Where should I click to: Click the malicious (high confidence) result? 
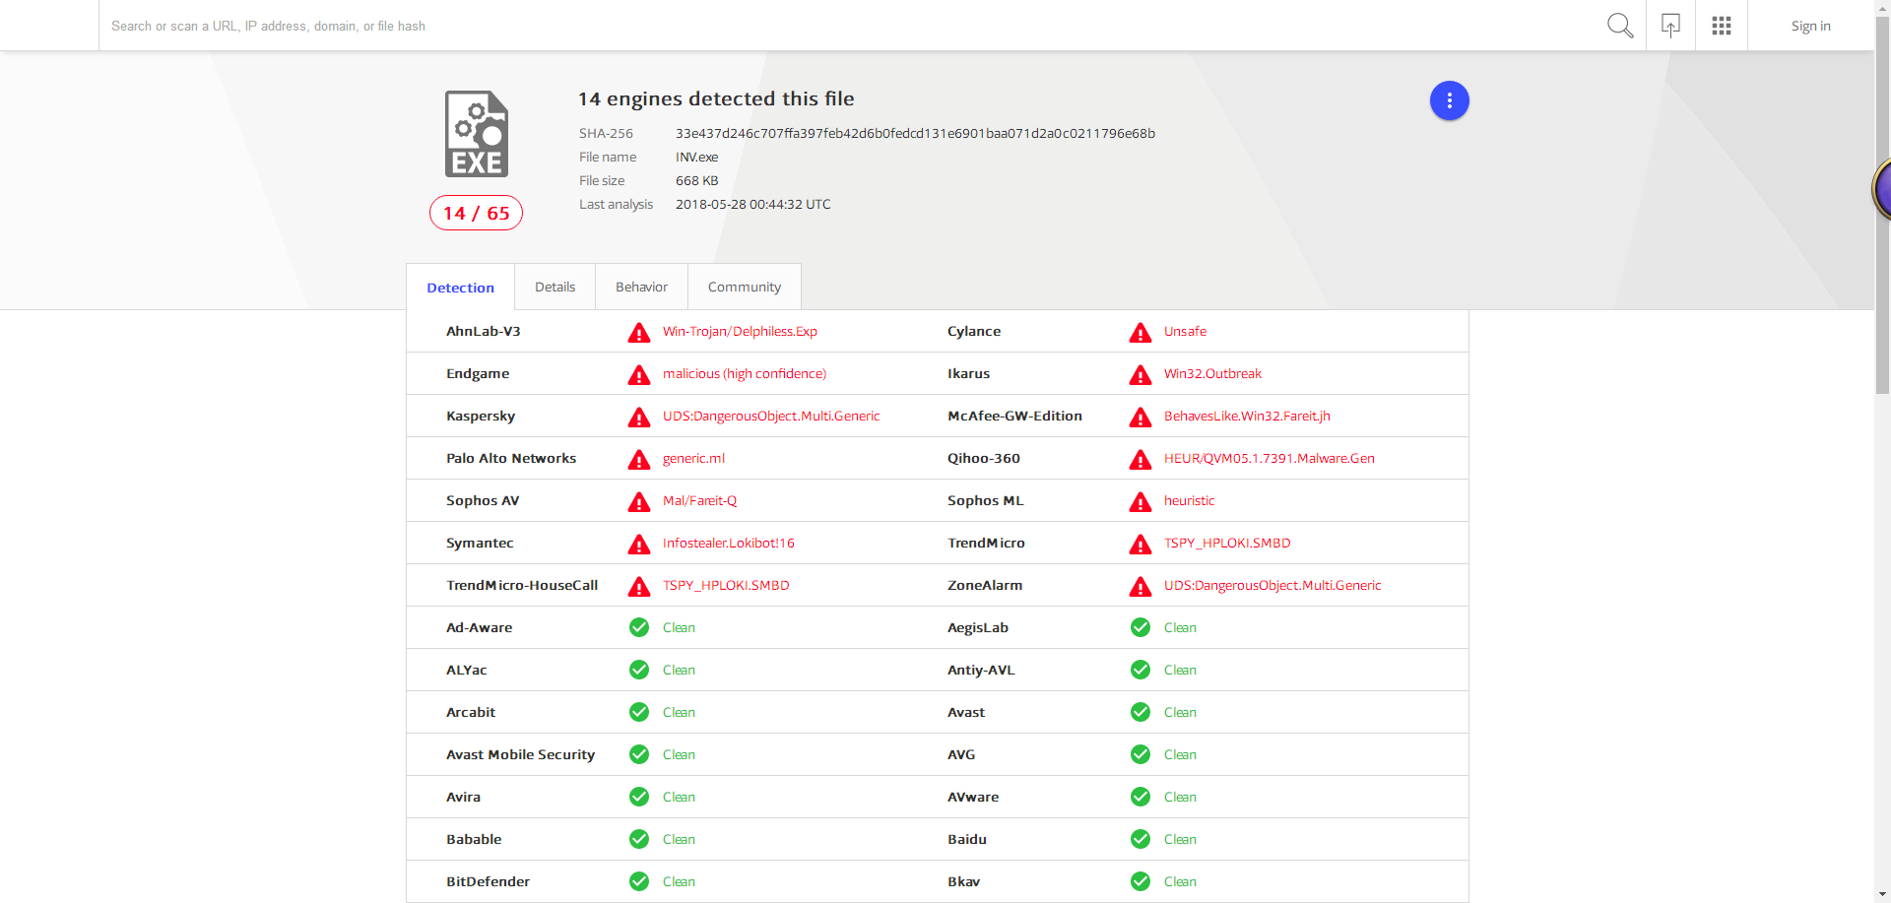pos(744,373)
